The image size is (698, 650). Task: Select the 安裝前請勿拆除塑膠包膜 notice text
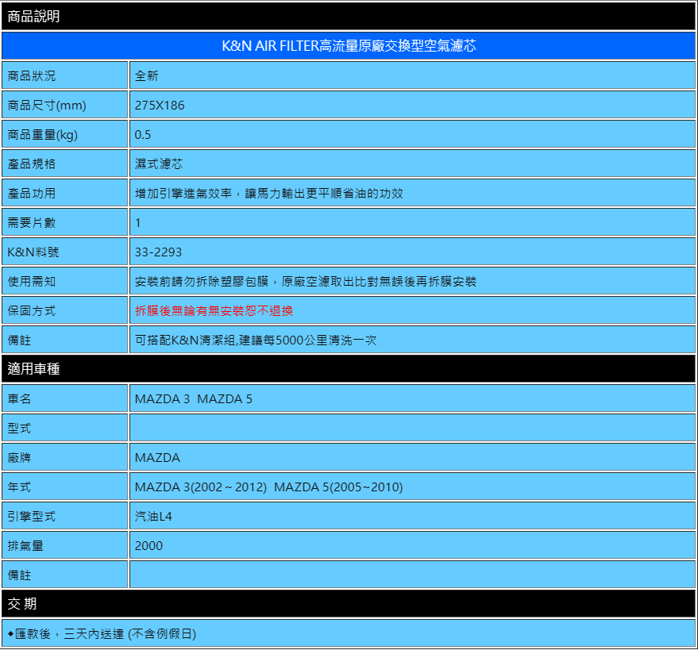pyautogui.click(x=306, y=282)
